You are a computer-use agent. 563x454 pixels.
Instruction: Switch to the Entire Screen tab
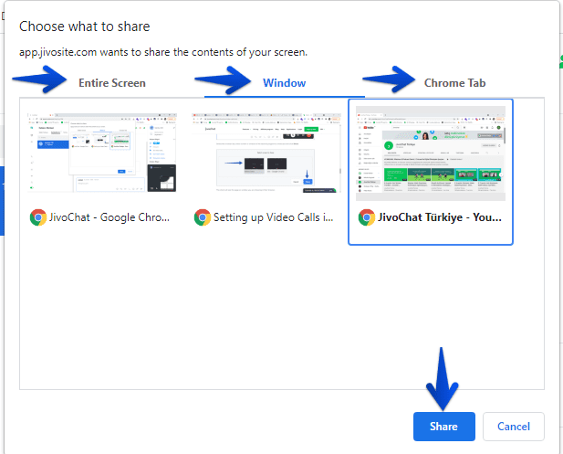click(x=112, y=83)
